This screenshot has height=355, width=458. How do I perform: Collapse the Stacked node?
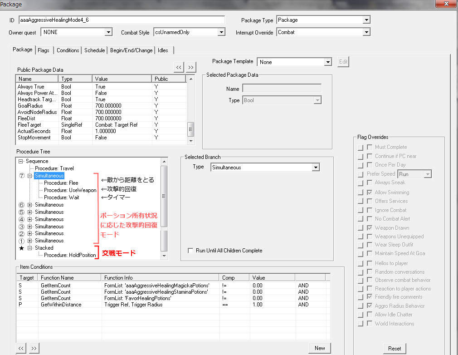coord(29,248)
